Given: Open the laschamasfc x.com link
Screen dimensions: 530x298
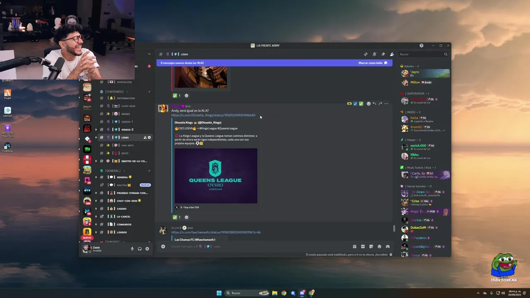Looking at the screenshot, I should (216, 232).
